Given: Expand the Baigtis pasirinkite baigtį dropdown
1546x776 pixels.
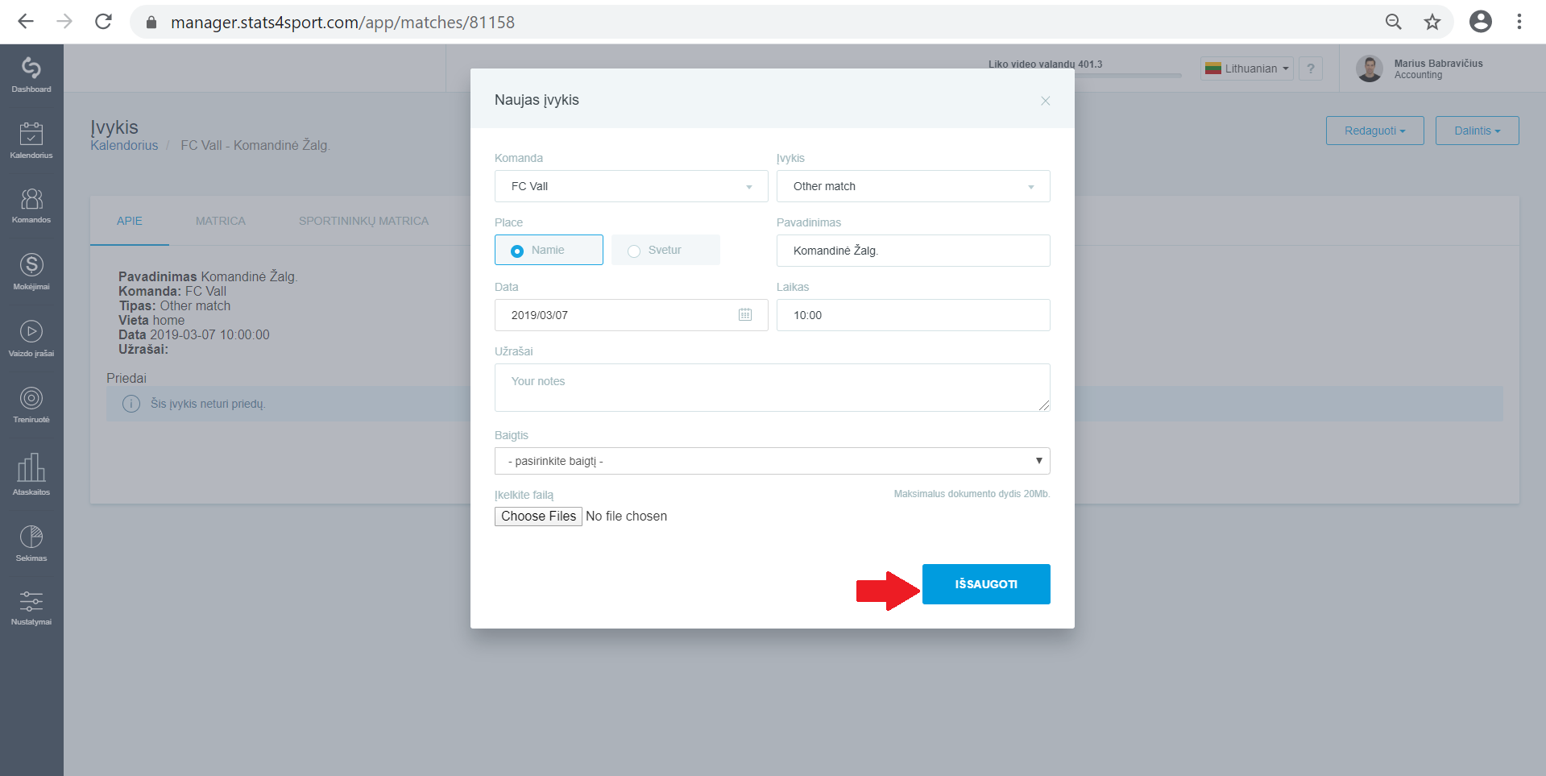Looking at the screenshot, I should pos(773,461).
